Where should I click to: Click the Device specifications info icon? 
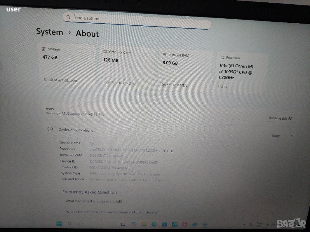(x=50, y=129)
